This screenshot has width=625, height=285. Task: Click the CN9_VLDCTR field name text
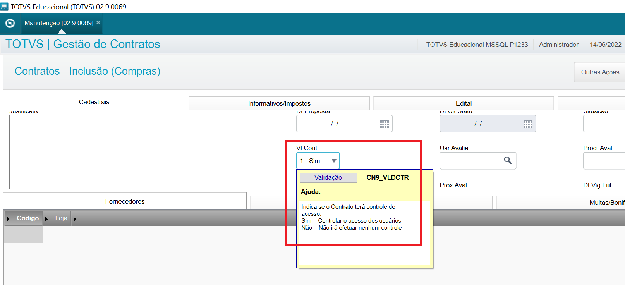tap(388, 177)
